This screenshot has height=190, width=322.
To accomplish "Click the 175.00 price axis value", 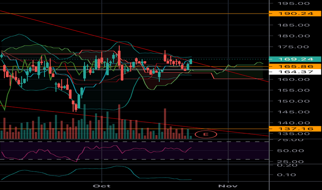I will pos(293,47).
